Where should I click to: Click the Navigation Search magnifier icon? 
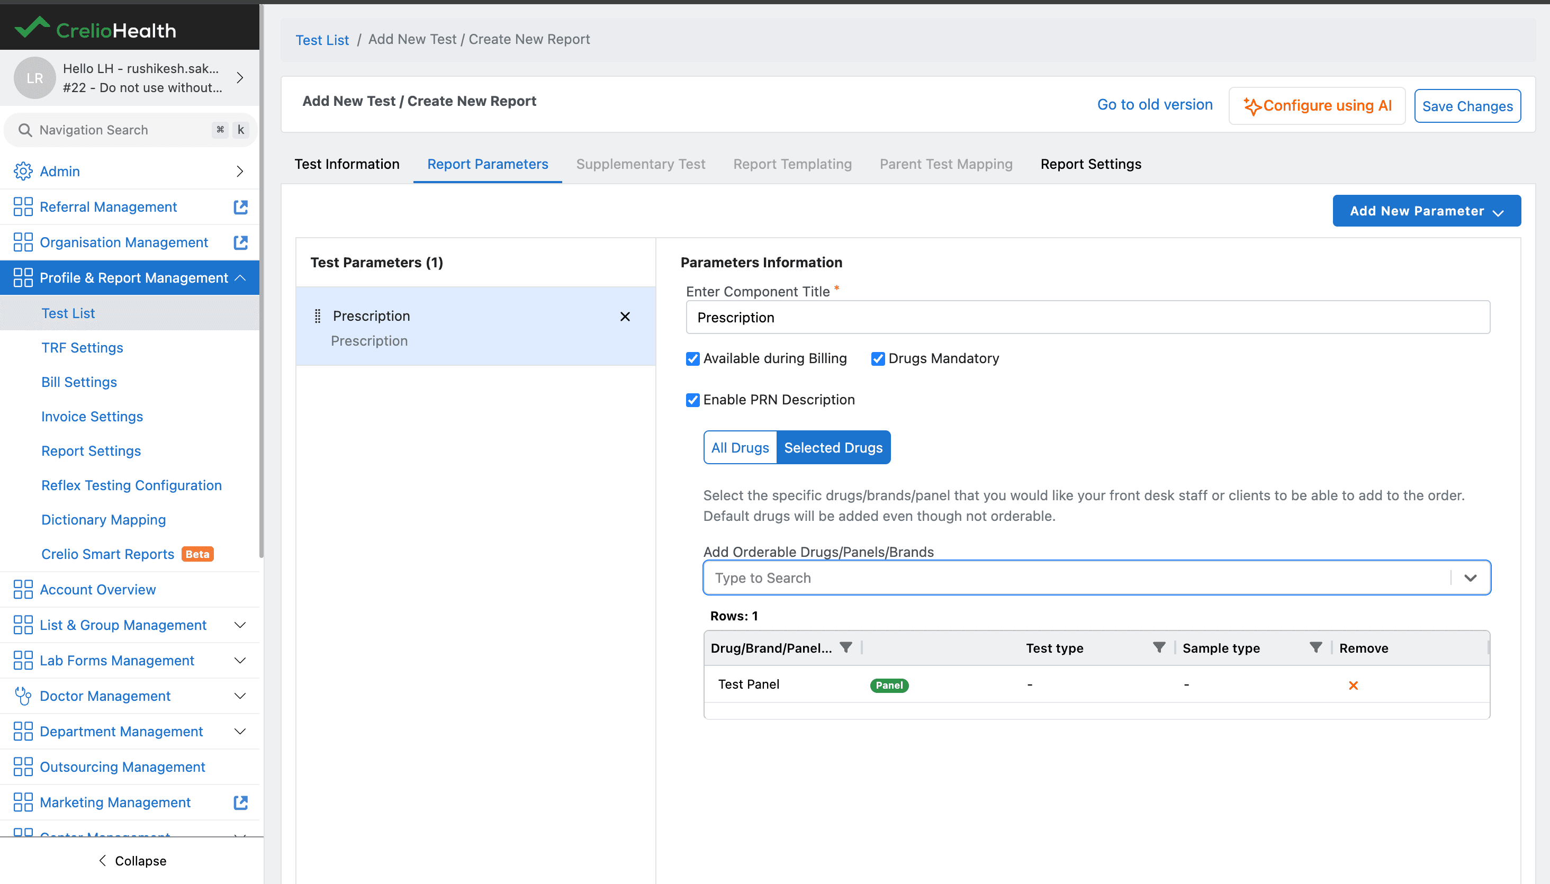tap(25, 130)
